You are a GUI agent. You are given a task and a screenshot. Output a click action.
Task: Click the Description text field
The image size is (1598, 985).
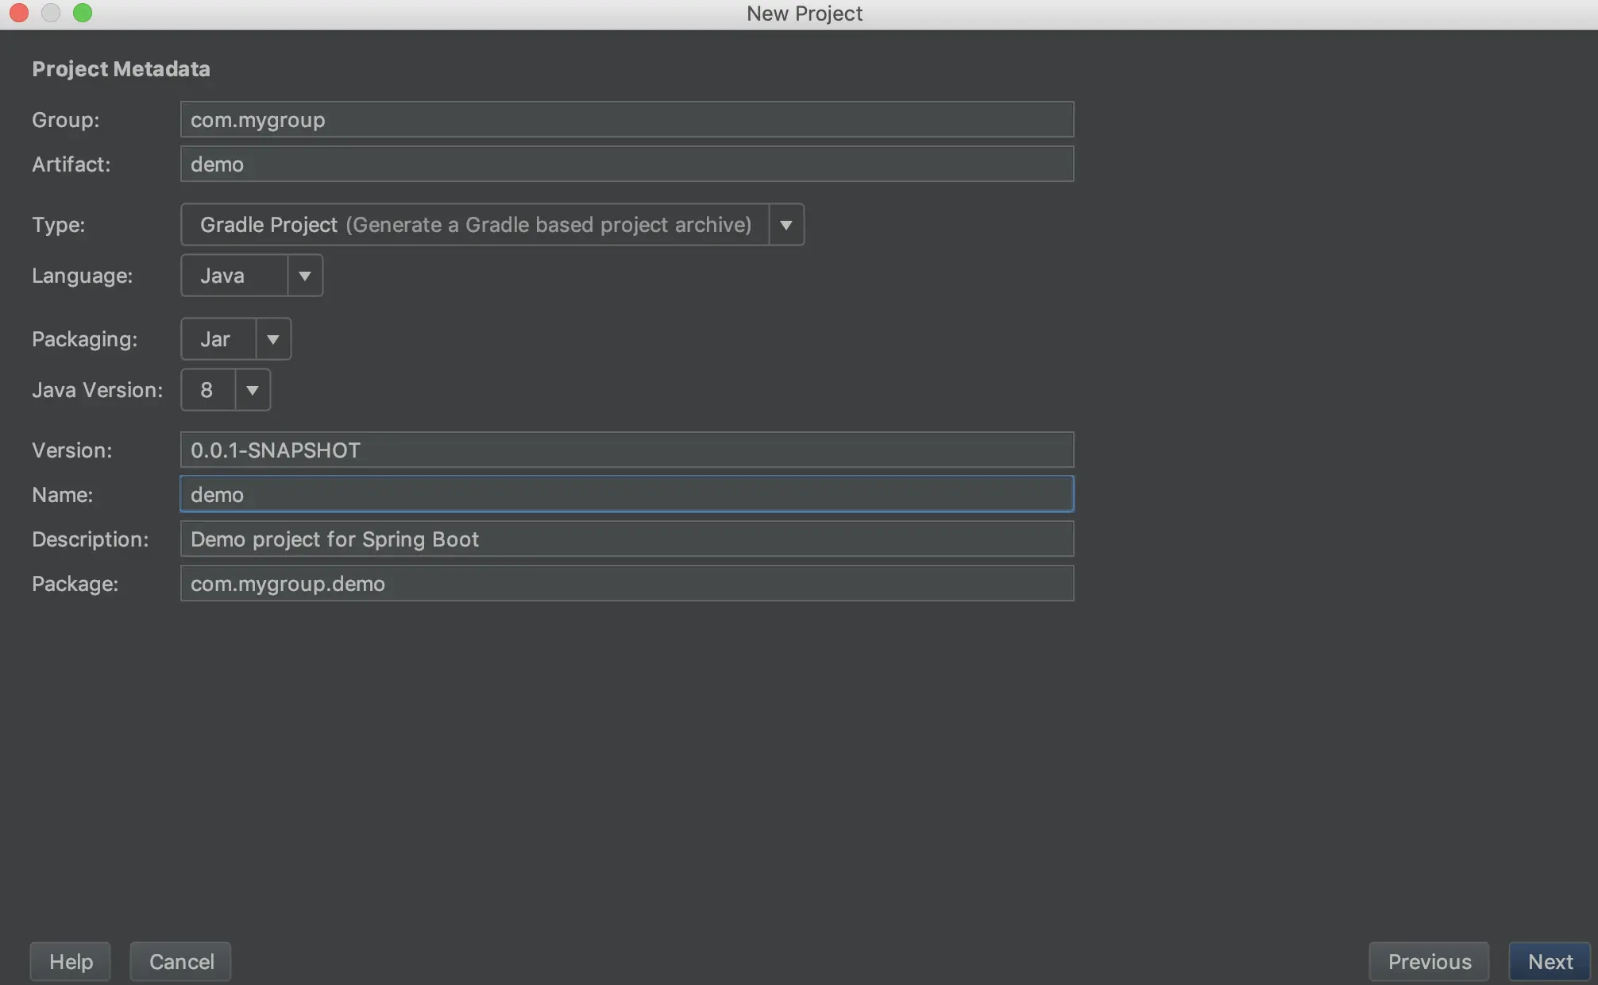pos(627,539)
